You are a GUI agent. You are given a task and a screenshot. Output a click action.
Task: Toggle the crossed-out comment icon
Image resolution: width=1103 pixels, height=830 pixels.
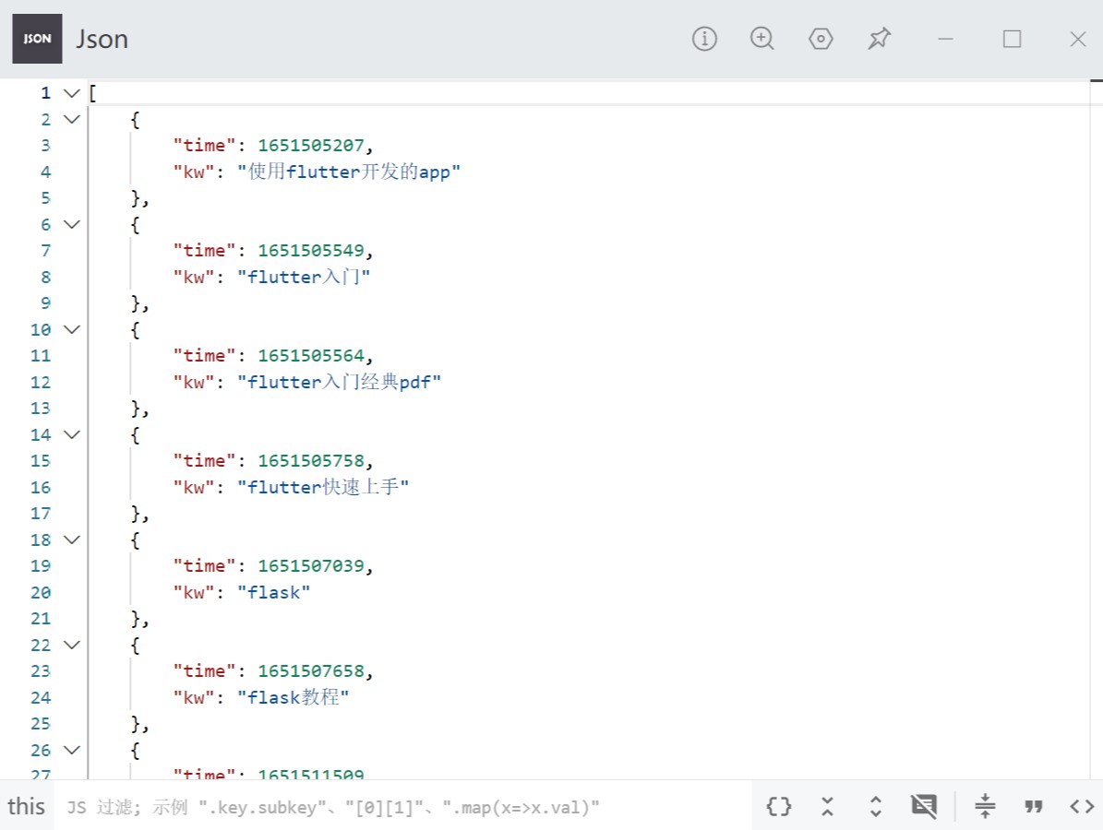924,806
